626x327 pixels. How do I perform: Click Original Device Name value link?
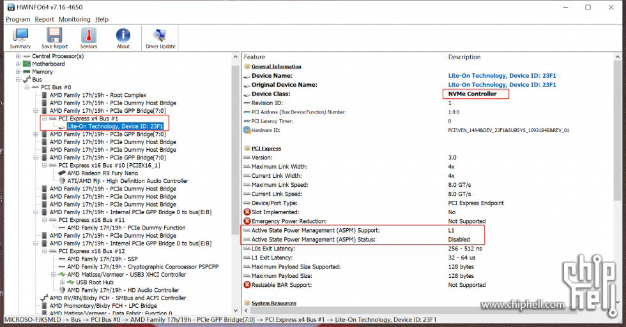pyautogui.click(x=502, y=85)
